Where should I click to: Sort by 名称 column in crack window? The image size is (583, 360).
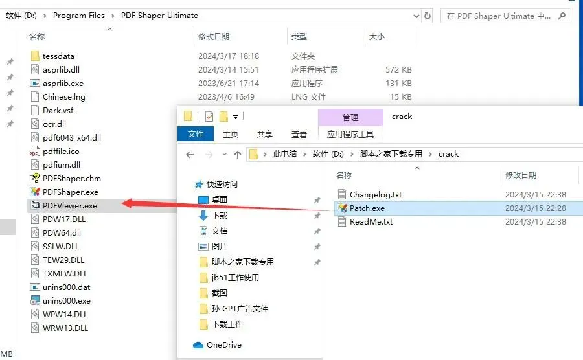pos(344,175)
